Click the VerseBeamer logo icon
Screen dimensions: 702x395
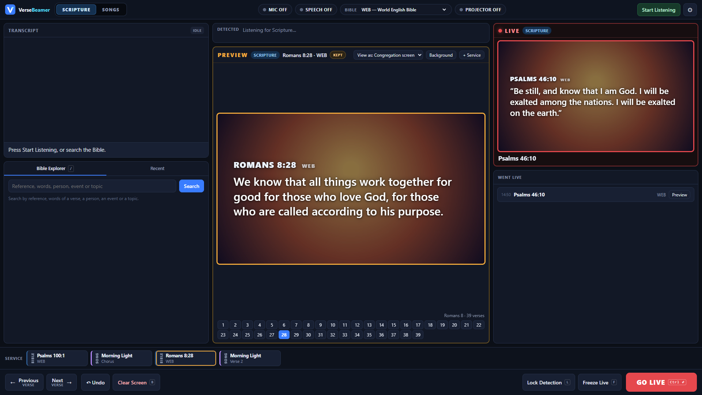pyautogui.click(x=10, y=10)
